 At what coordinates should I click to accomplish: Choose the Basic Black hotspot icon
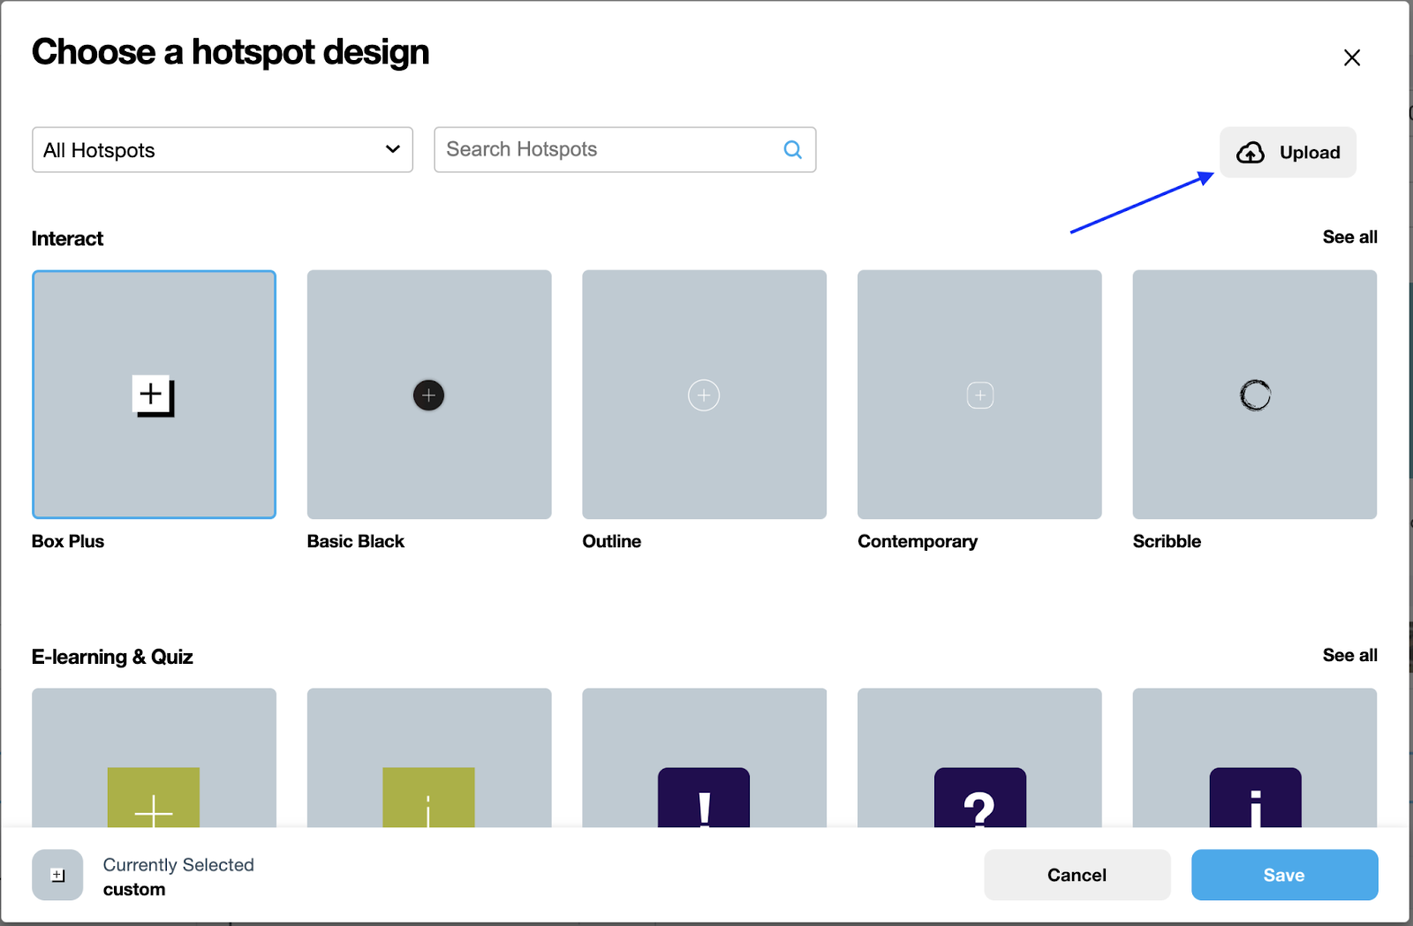[428, 395]
